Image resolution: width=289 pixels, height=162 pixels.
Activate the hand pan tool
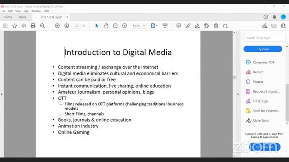106,26
